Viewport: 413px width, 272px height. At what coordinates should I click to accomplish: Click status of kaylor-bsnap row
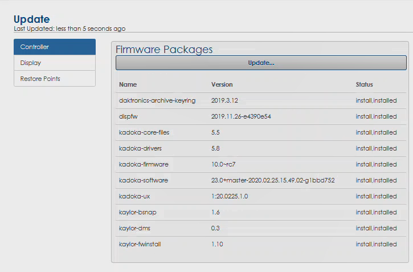[376, 212]
